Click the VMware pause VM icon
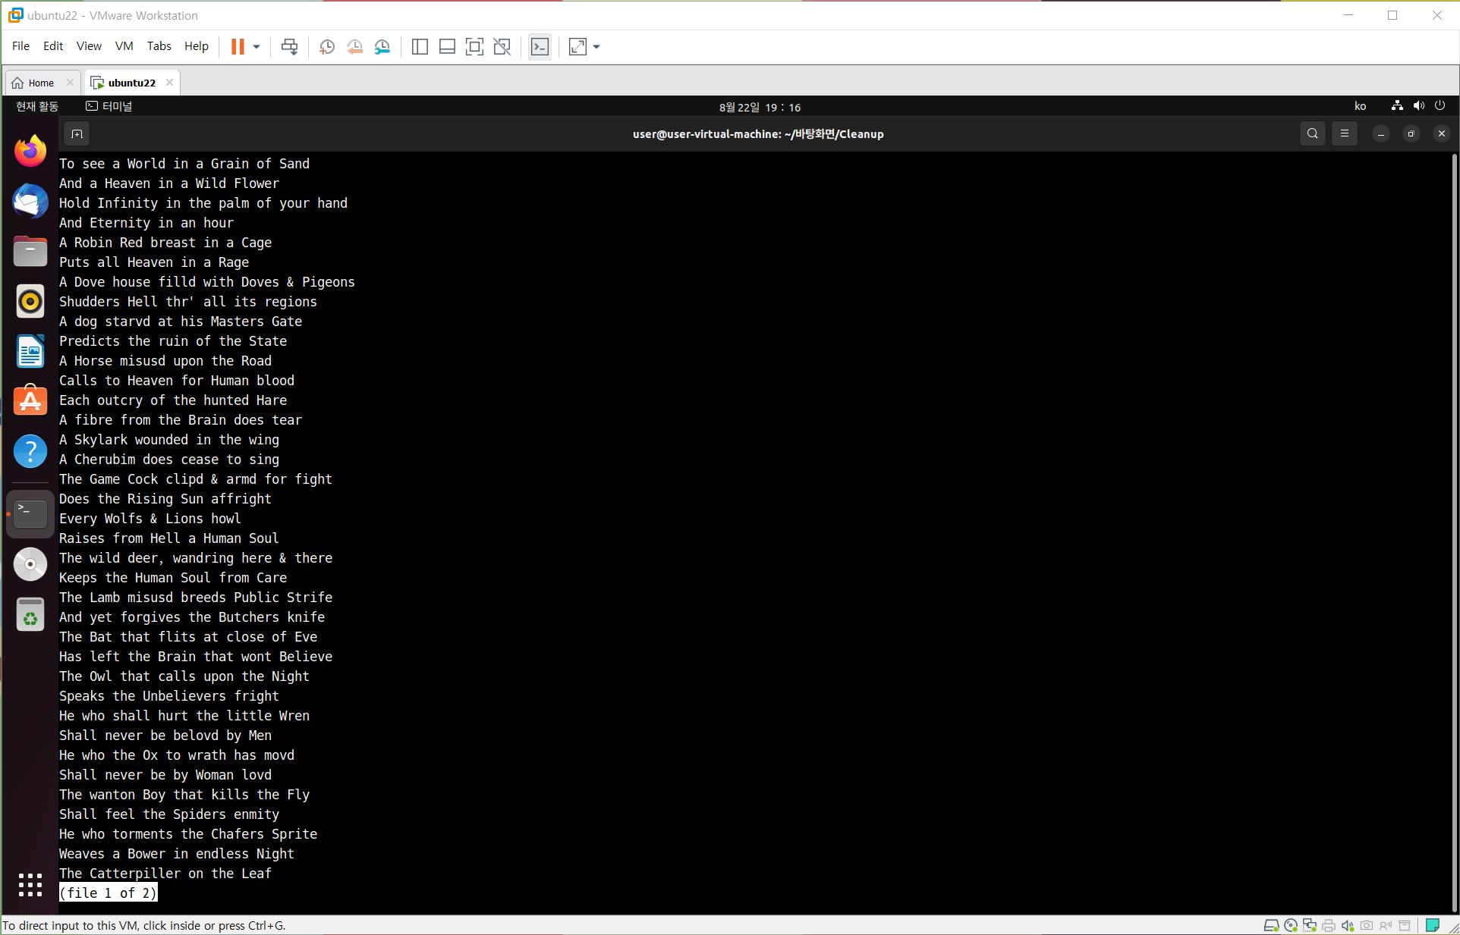The image size is (1460, 935). (238, 47)
